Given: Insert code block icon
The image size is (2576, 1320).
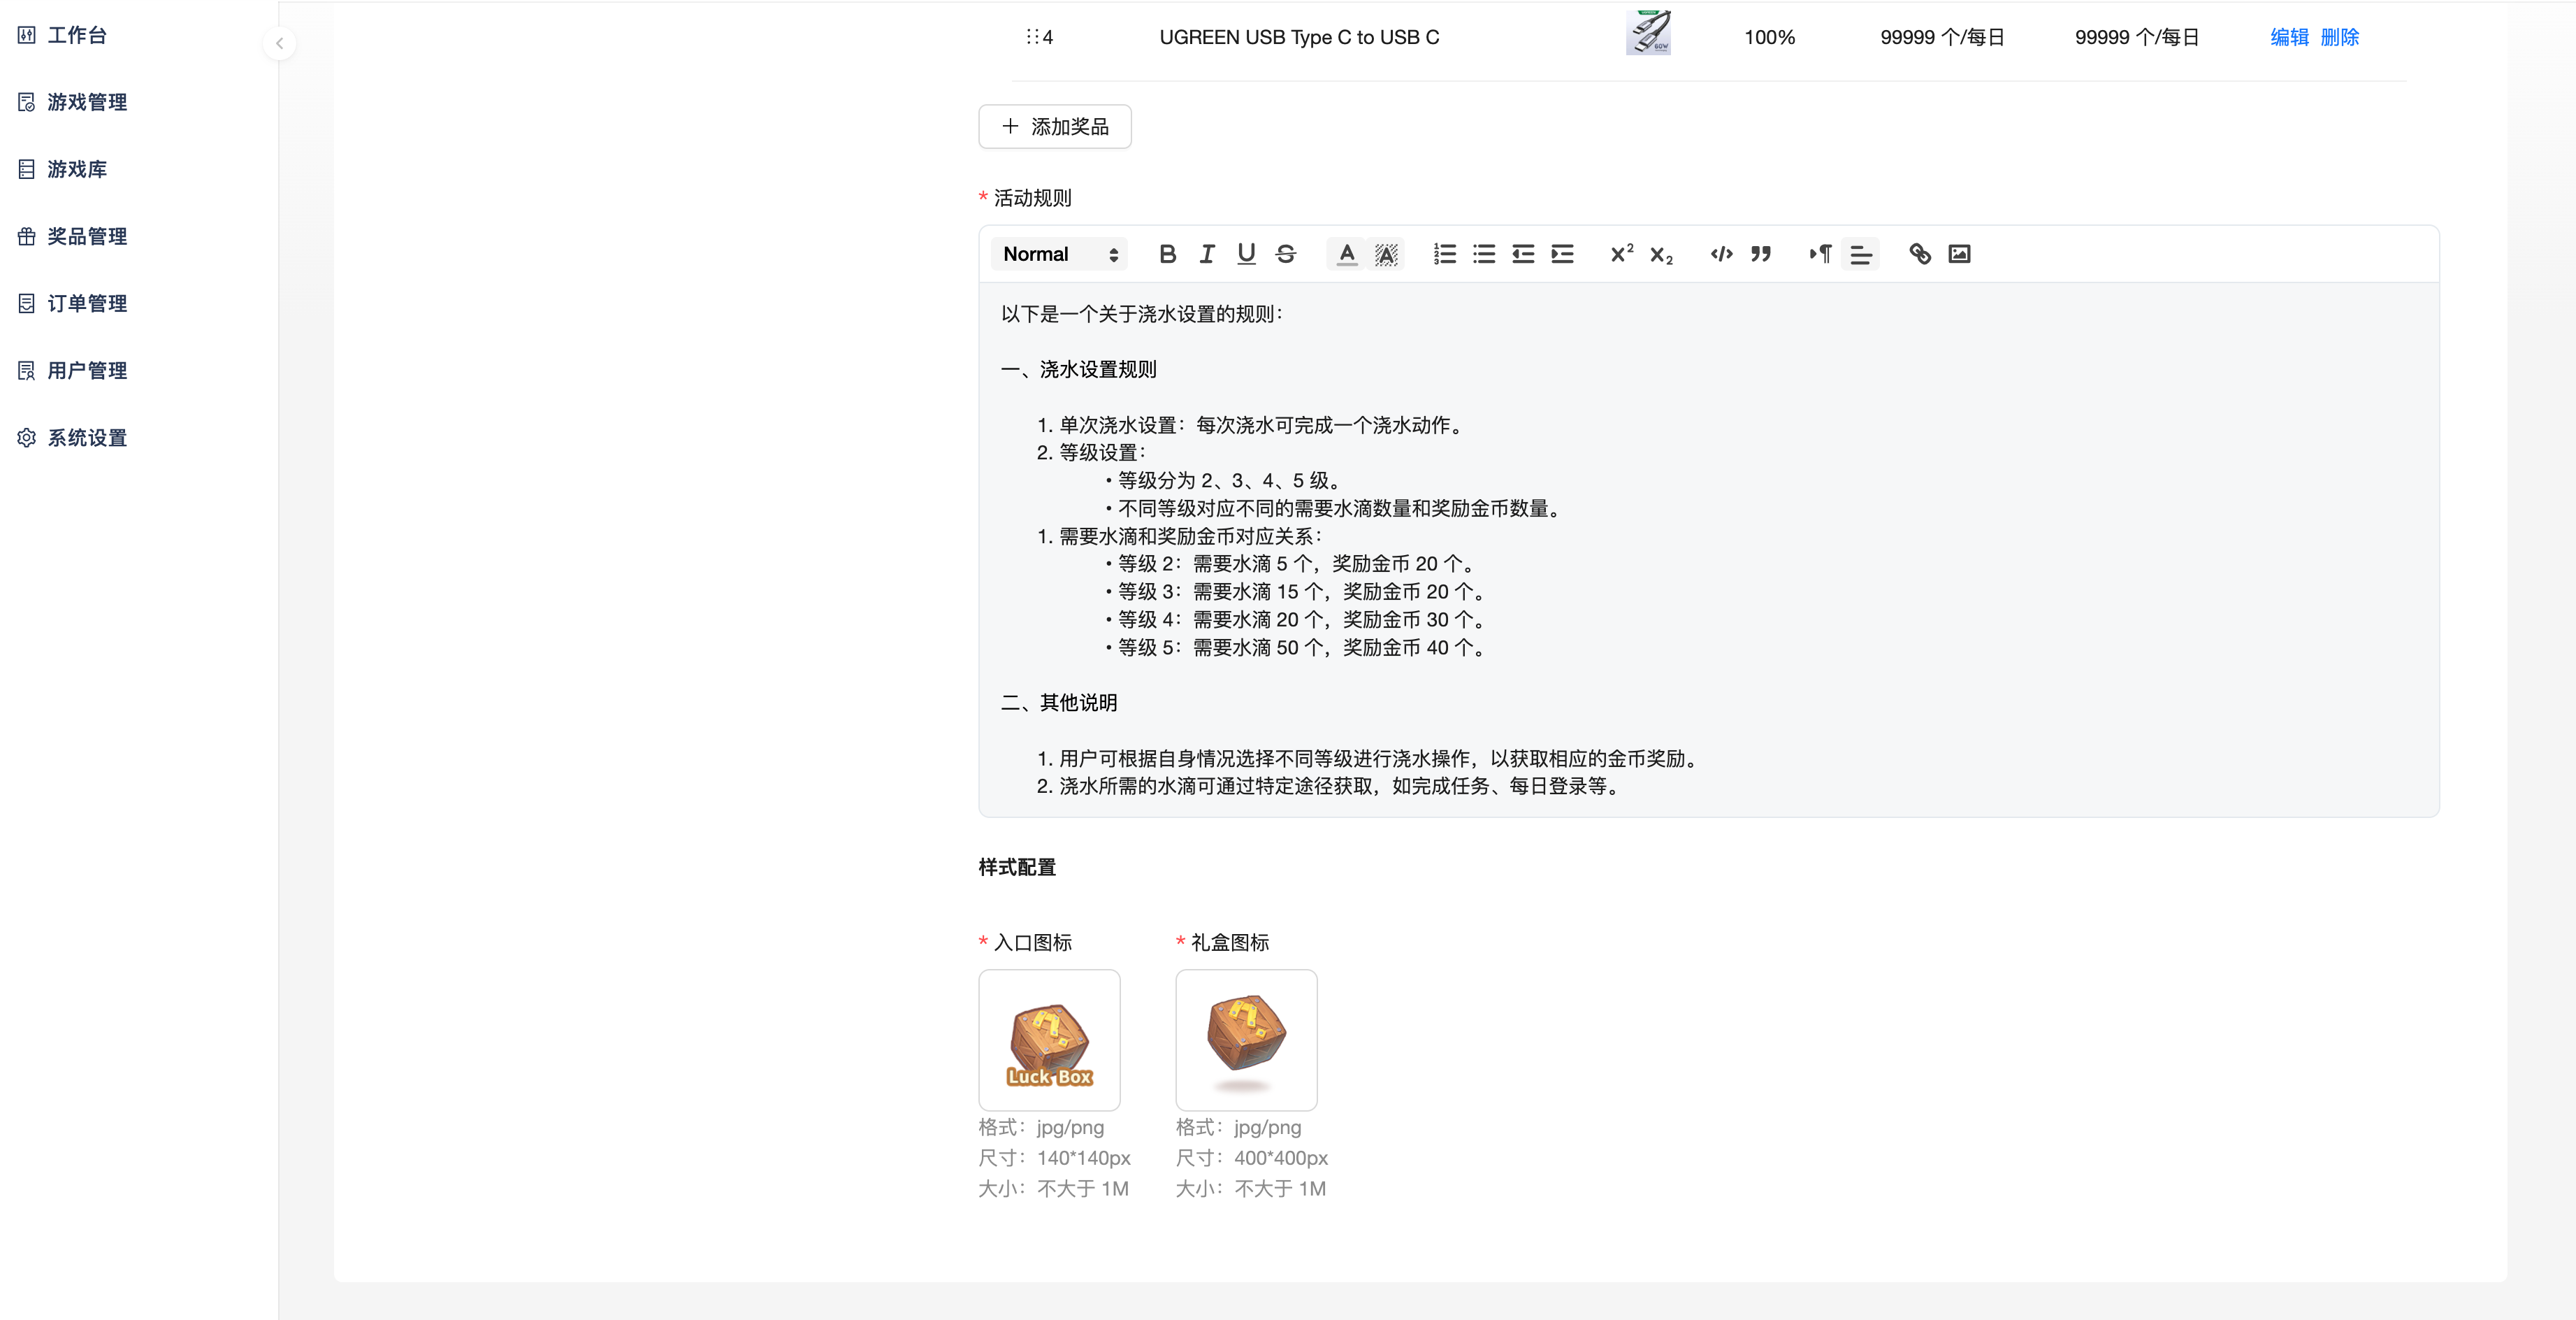Looking at the screenshot, I should (x=1721, y=254).
